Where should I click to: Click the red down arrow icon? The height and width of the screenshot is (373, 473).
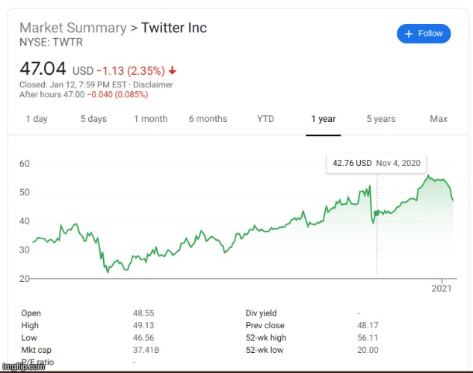pos(173,71)
